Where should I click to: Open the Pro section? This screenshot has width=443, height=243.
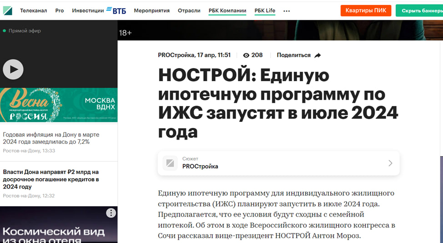click(59, 11)
